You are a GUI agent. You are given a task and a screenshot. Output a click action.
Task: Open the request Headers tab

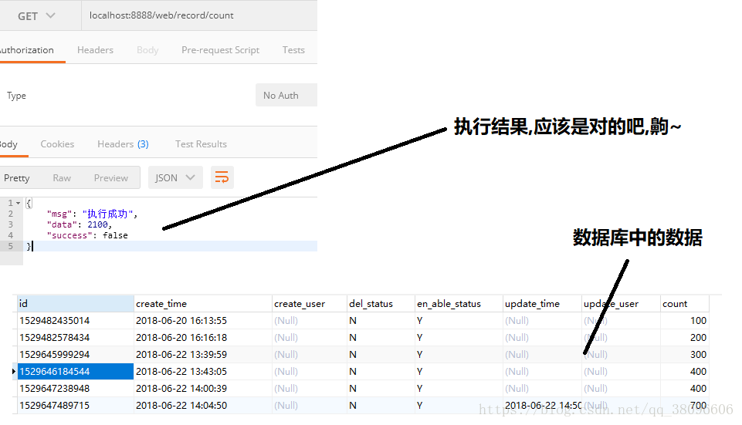tap(95, 50)
